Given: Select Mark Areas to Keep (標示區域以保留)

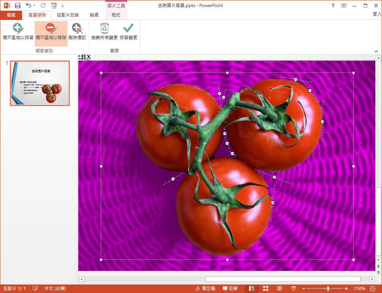Looking at the screenshot, I should [18, 32].
